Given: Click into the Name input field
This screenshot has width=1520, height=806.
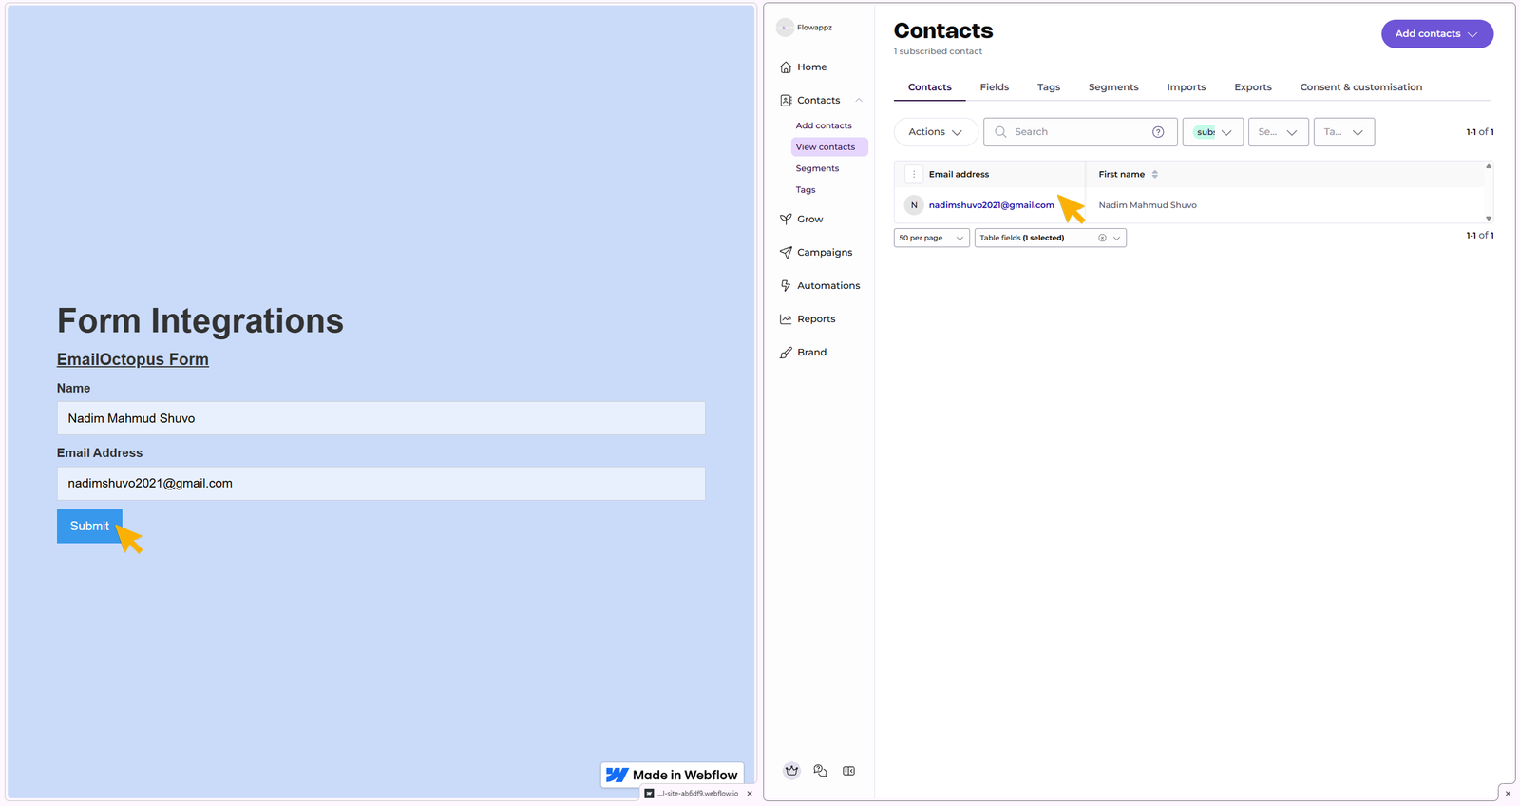Looking at the screenshot, I should click(x=381, y=418).
